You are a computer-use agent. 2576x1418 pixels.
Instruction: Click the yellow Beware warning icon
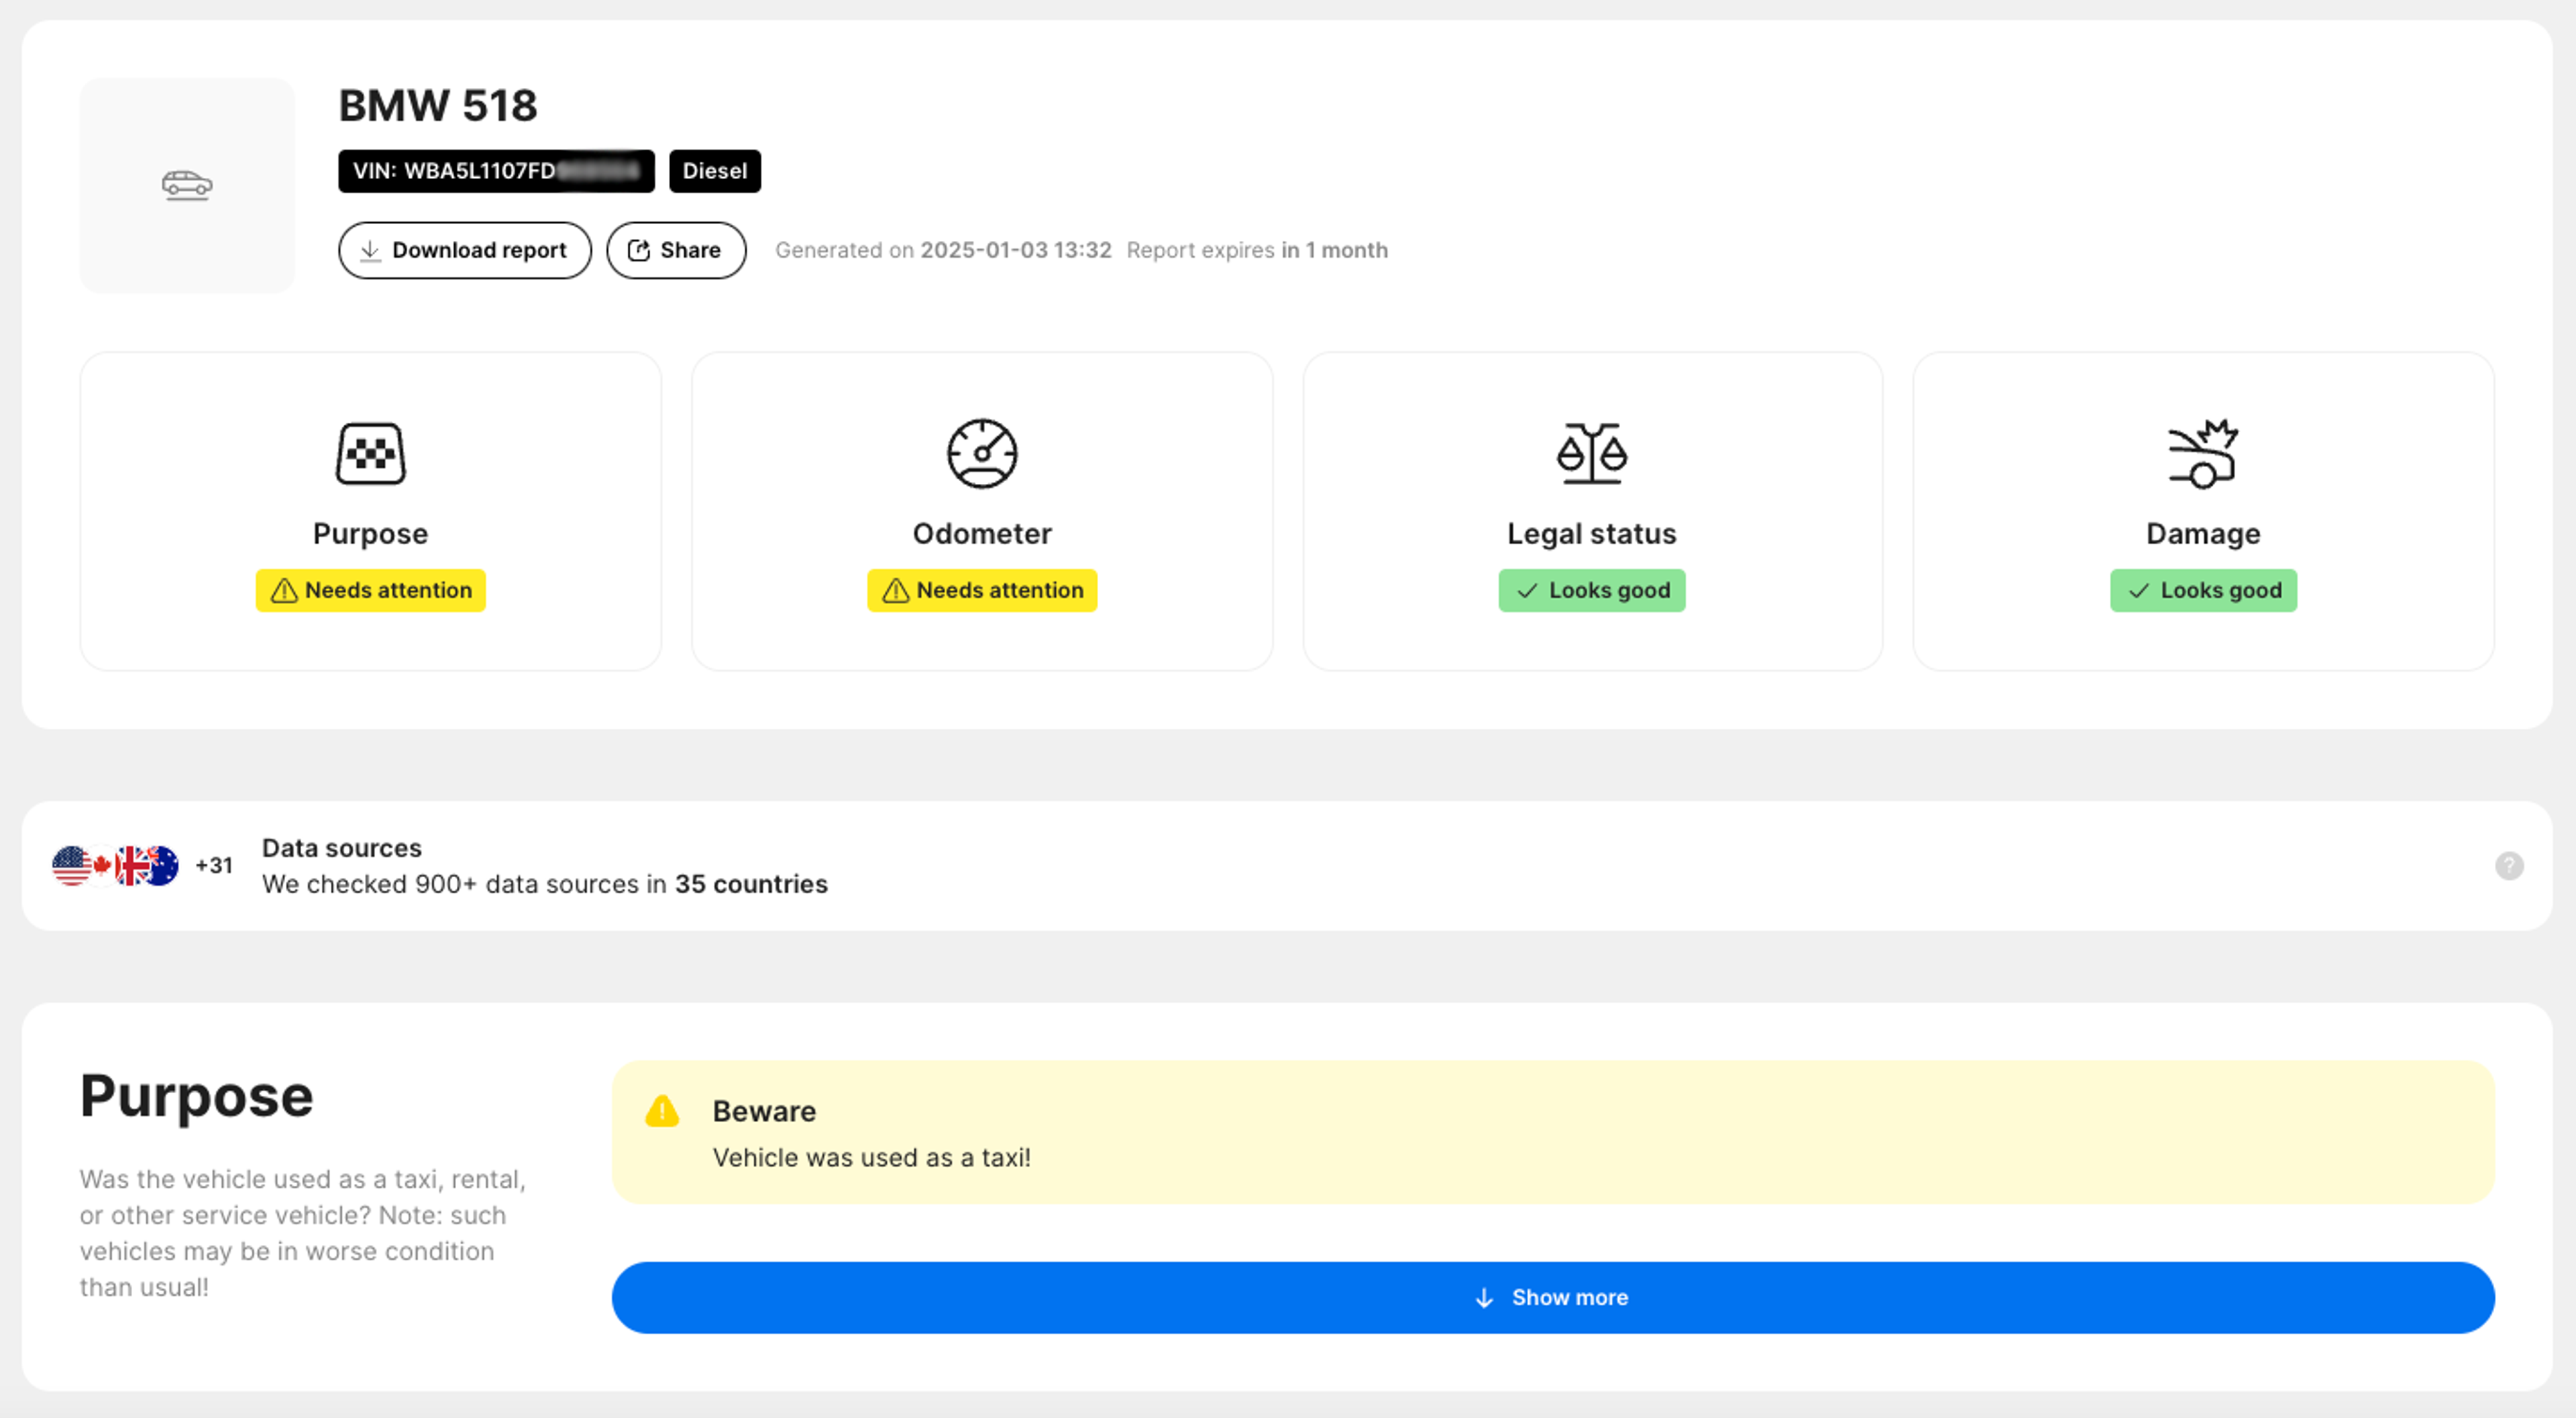click(662, 1111)
